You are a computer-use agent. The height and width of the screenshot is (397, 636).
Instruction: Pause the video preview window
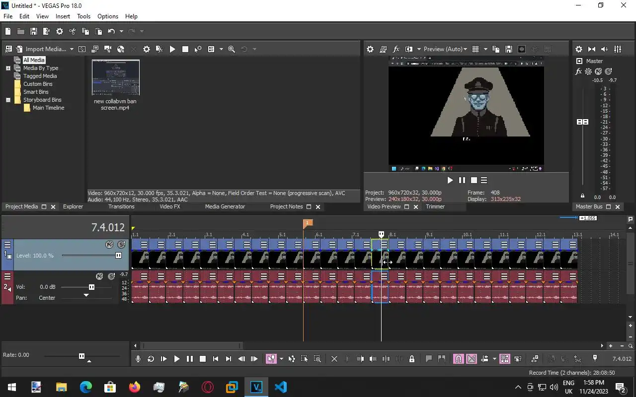[x=462, y=180]
